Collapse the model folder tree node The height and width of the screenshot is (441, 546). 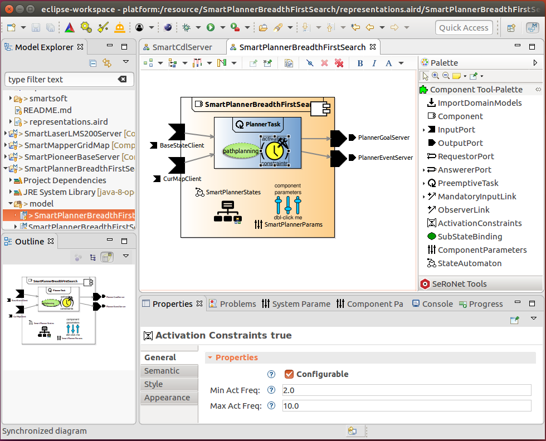(x=11, y=204)
